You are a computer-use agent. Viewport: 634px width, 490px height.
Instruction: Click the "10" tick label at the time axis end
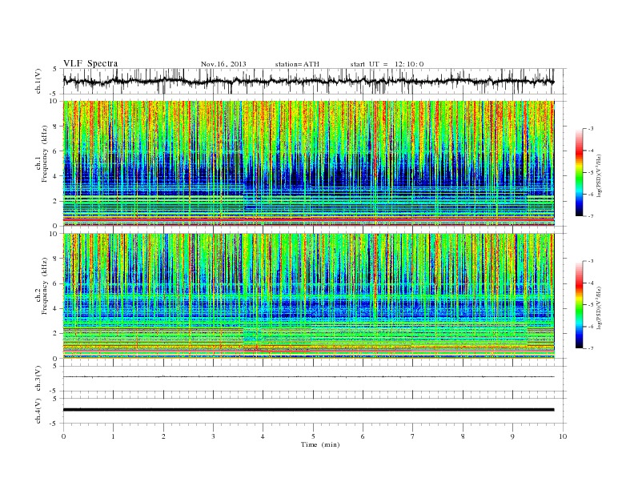563,436
